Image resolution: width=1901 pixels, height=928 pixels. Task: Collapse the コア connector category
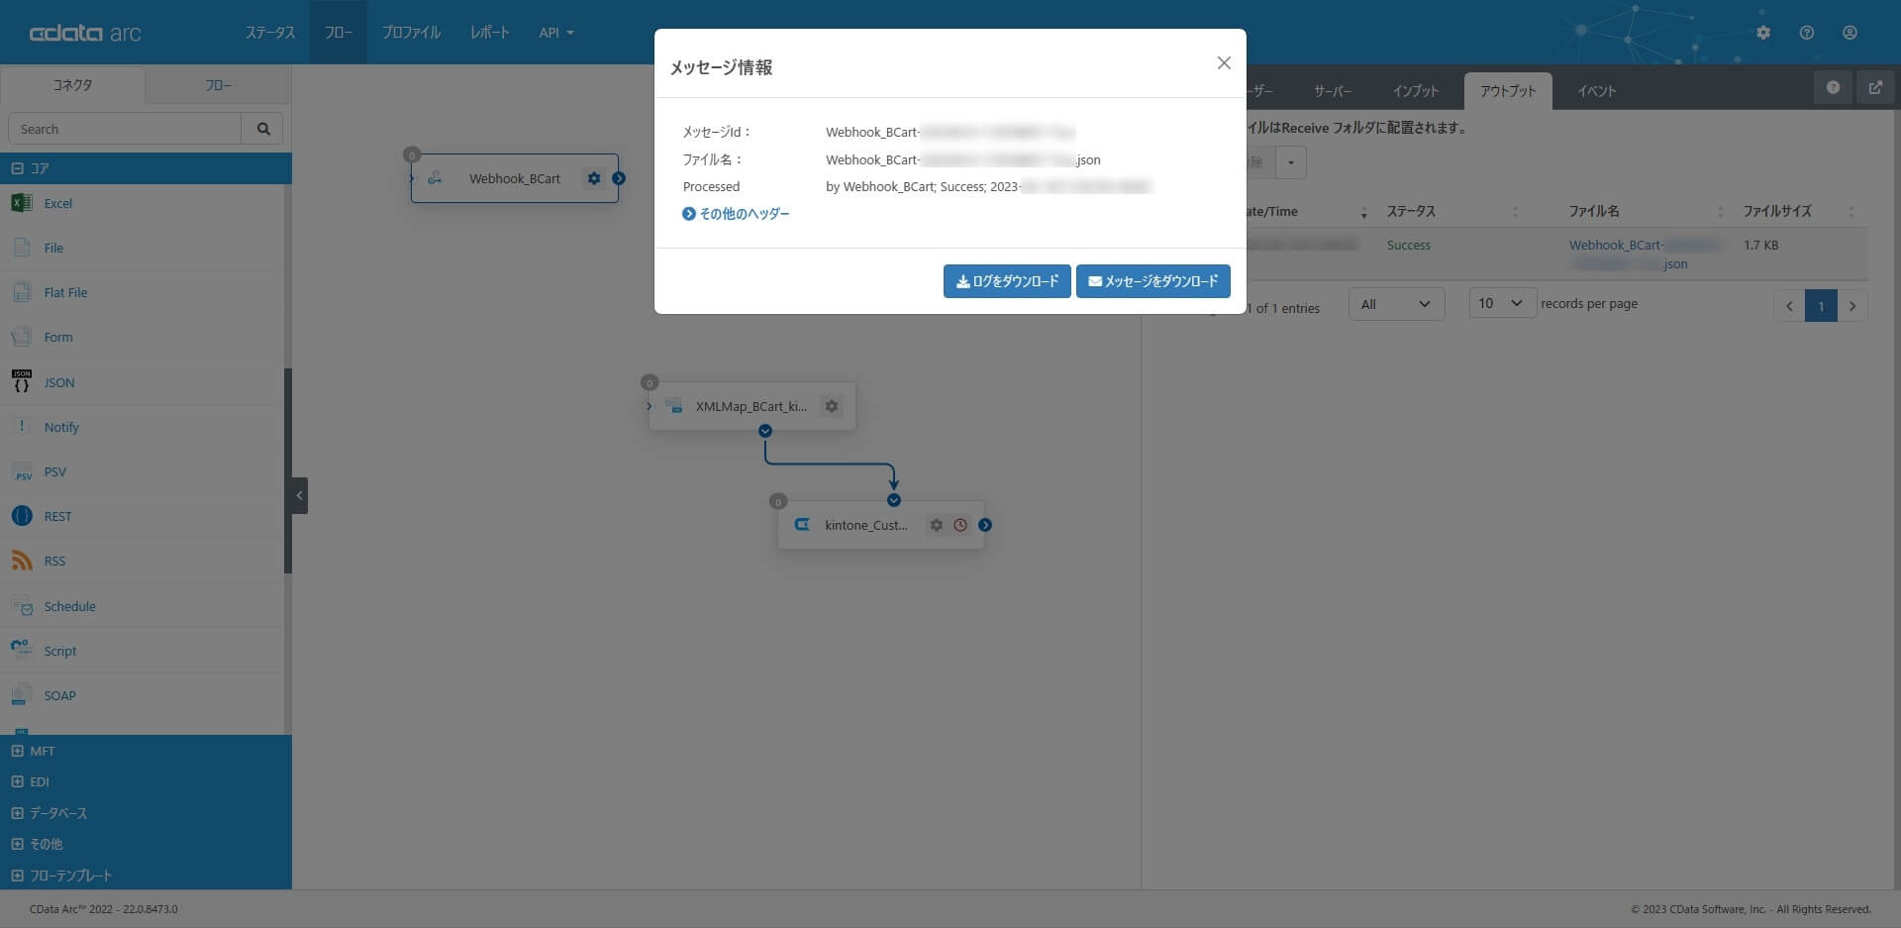point(18,168)
